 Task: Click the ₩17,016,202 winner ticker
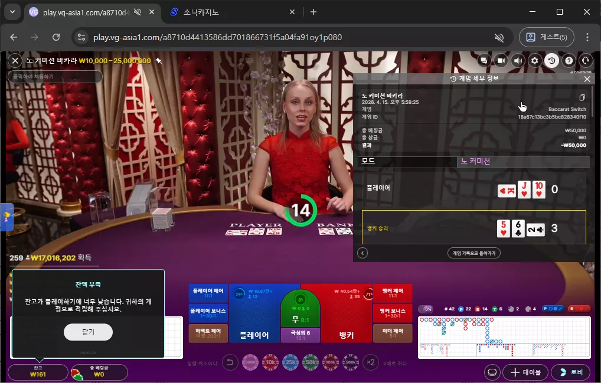[53, 258]
